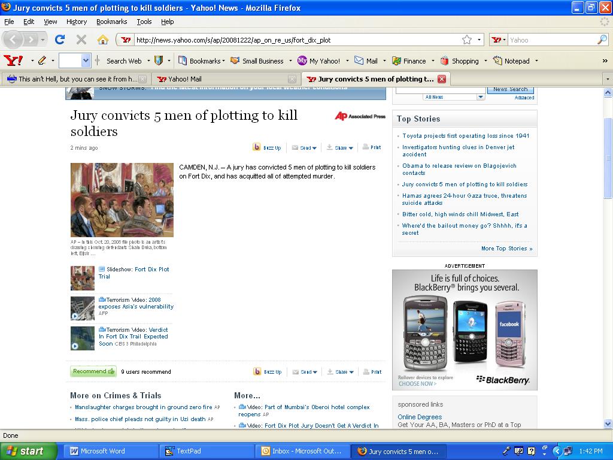This screenshot has height=460, width=613.
Task: Open the History menu
Action: click(77, 22)
